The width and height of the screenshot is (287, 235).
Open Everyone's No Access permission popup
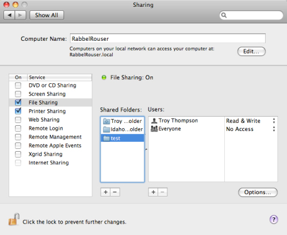tap(251, 129)
